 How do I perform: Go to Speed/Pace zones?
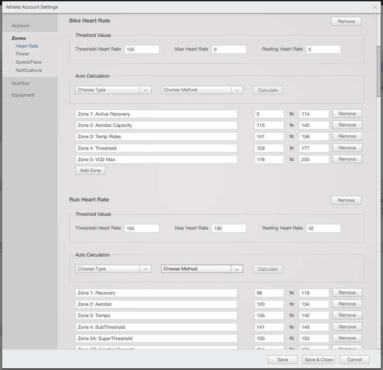[x=28, y=62]
